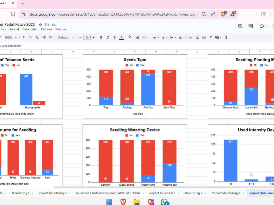Increase decimal places
274x205 pixels.
tap(44, 37)
